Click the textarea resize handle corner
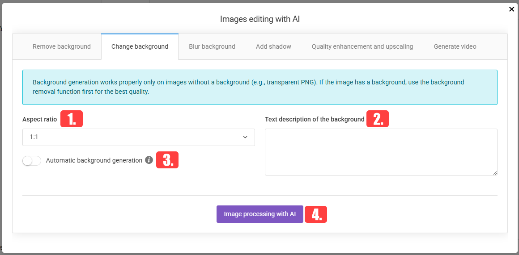Viewport: 519px width, 255px height. coord(495,173)
